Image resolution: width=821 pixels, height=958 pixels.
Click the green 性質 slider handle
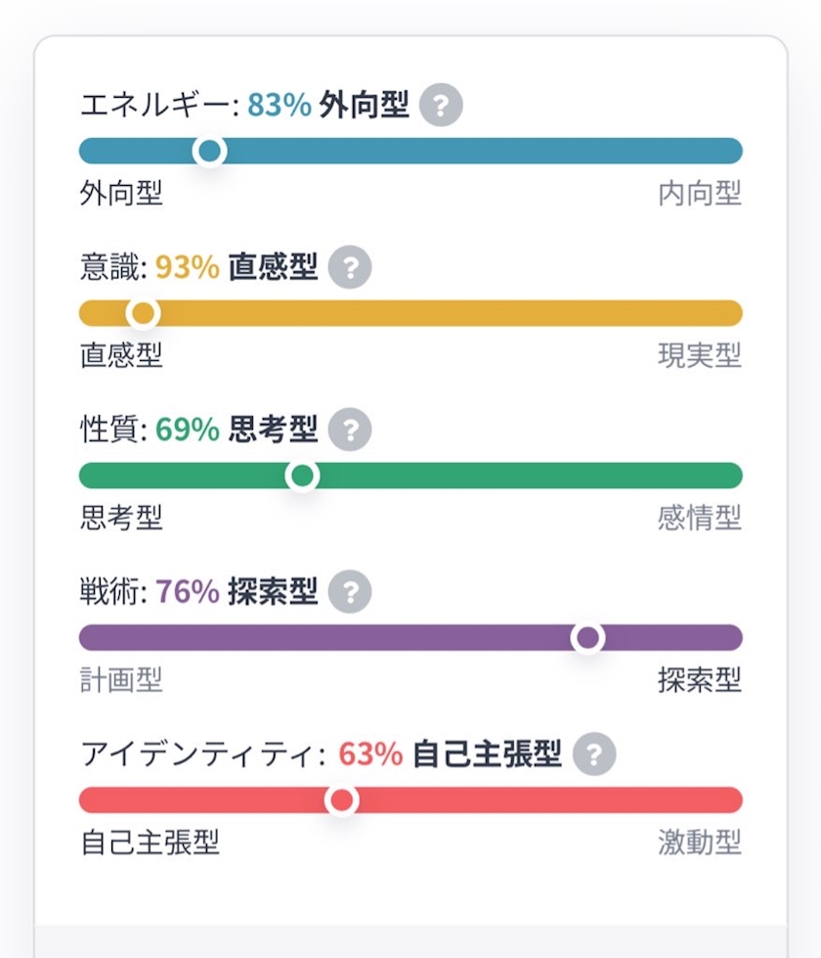point(302,476)
